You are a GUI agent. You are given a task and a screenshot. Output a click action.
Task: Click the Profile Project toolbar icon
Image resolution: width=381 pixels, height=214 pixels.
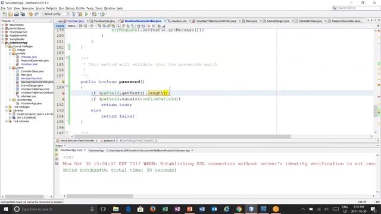point(102,14)
